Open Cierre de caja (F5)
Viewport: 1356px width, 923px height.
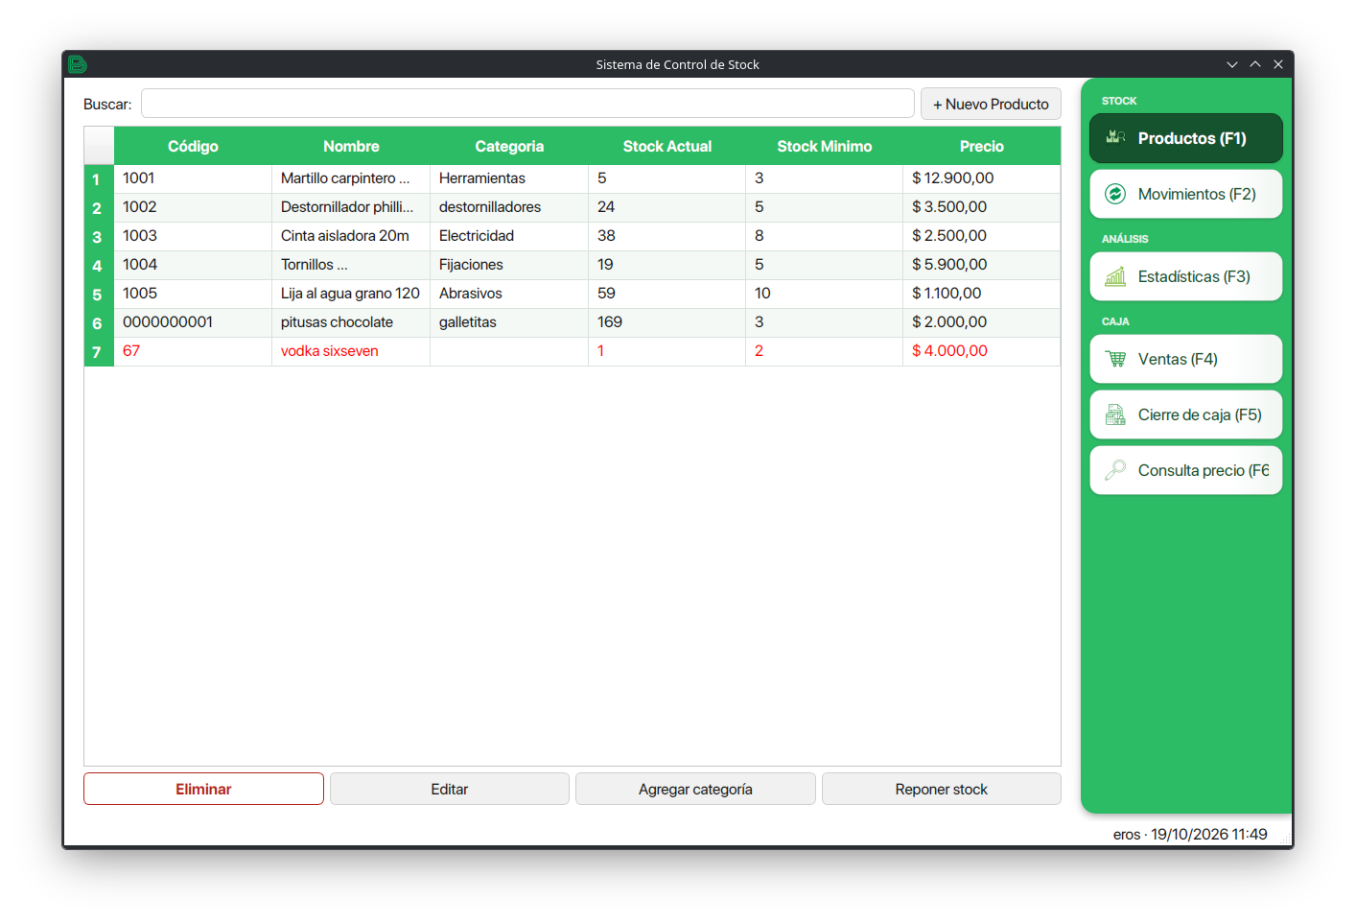click(1186, 414)
